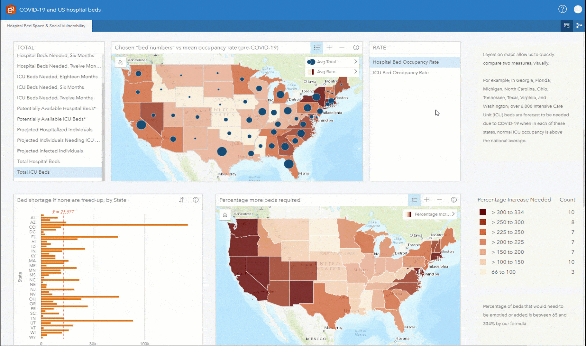Show info for bed shortage chart
586x346 pixels.
point(196,200)
